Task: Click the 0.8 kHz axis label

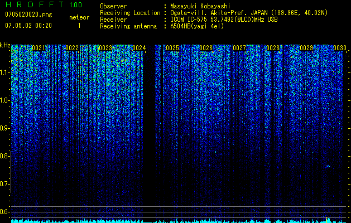Action: click(4, 156)
